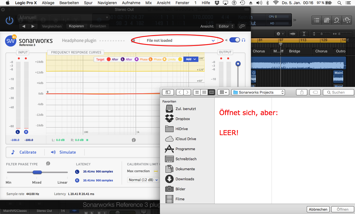
Task: Click the file dialog tags button
Action: click(315, 92)
